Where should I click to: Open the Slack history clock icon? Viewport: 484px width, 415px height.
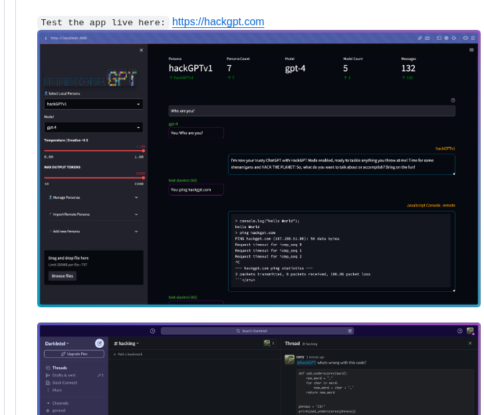(x=152, y=331)
